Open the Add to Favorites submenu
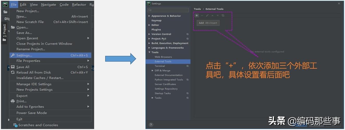Screen dimensions: 345x130 51,107
